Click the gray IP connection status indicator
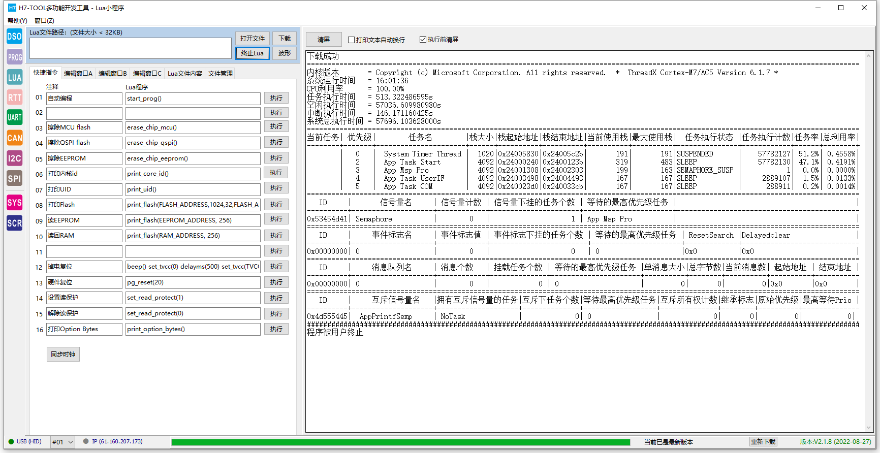The image size is (880, 453). pyautogui.click(x=86, y=441)
